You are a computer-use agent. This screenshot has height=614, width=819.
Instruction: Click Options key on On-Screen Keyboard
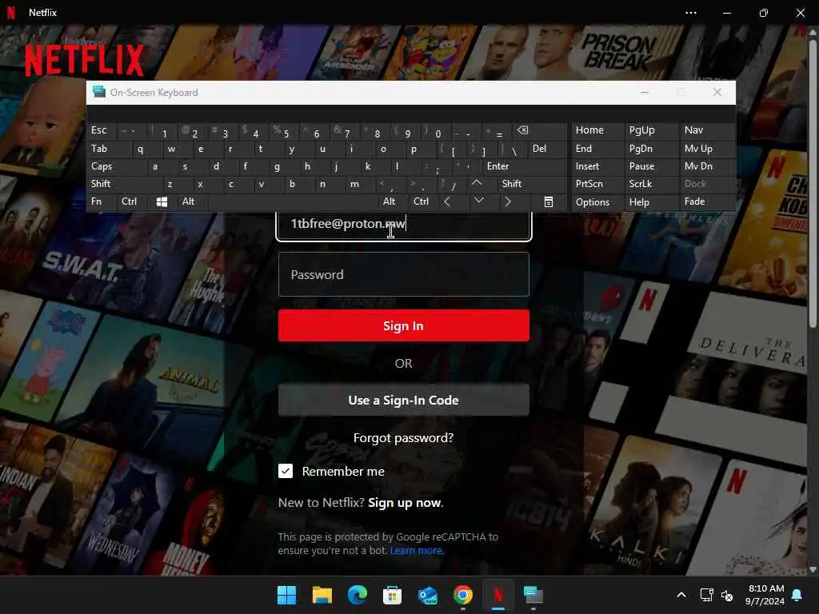[597, 202]
